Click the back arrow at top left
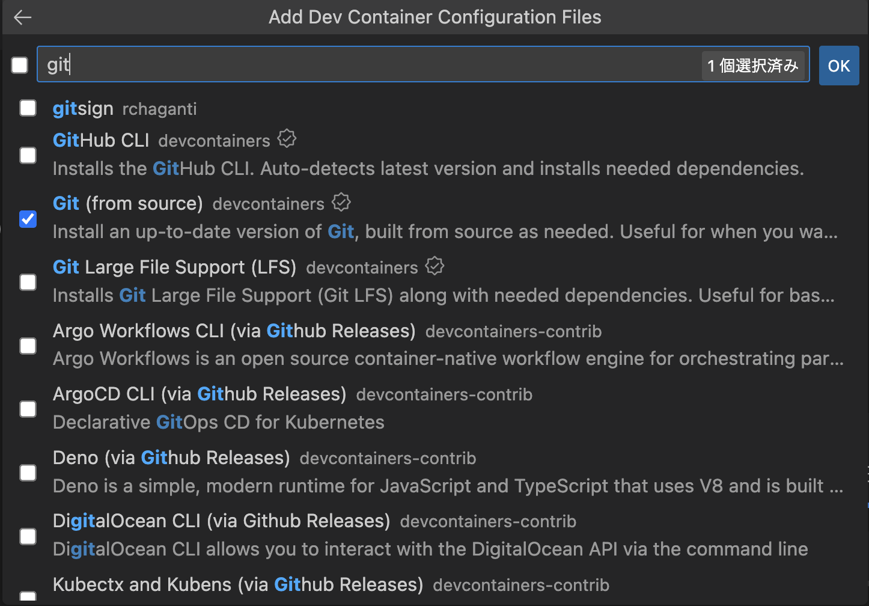This screenshot has height=606, width=869. click(22, 17)
